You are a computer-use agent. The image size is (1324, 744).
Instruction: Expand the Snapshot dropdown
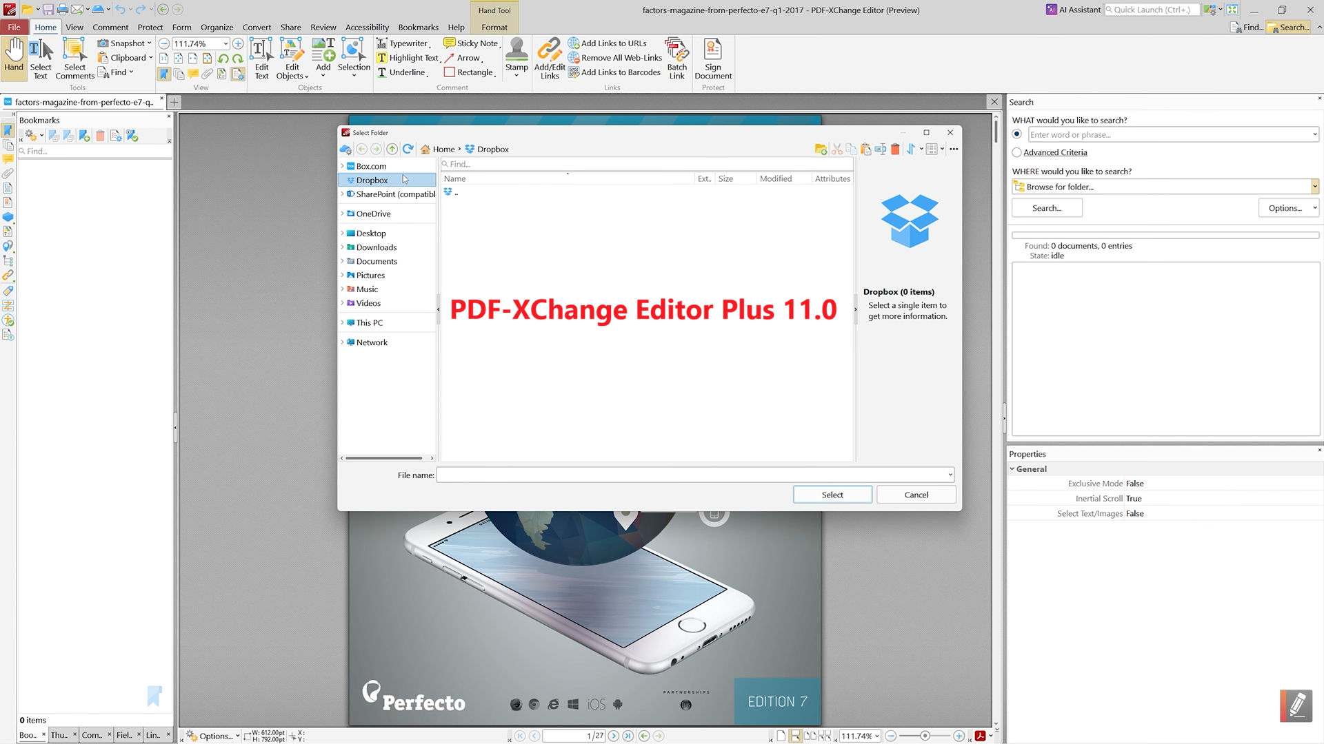tap(149, 43)
